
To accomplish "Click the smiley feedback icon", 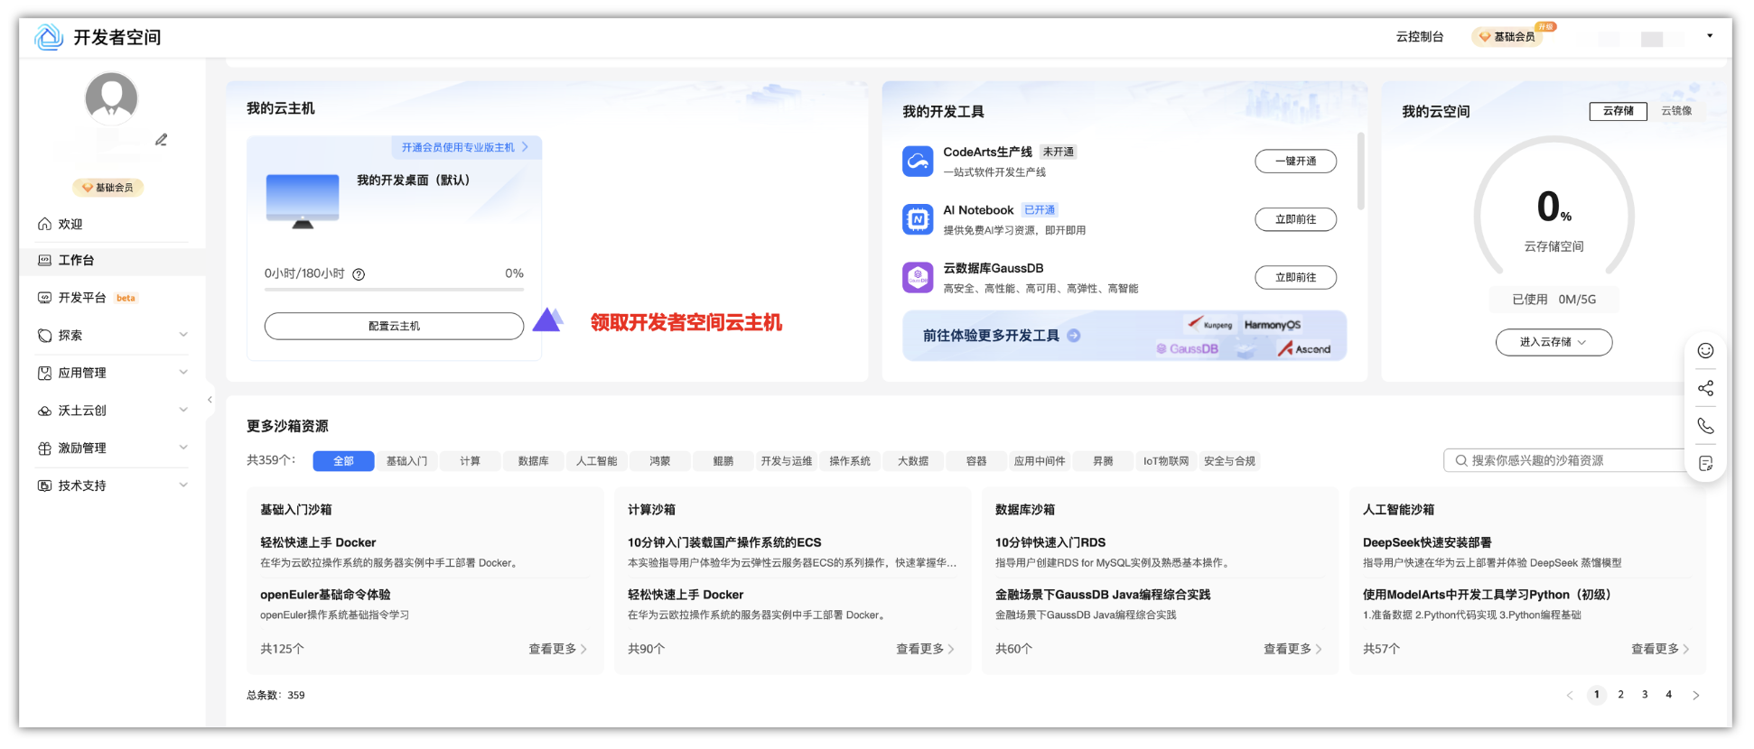I will [x=1705, y=351].
